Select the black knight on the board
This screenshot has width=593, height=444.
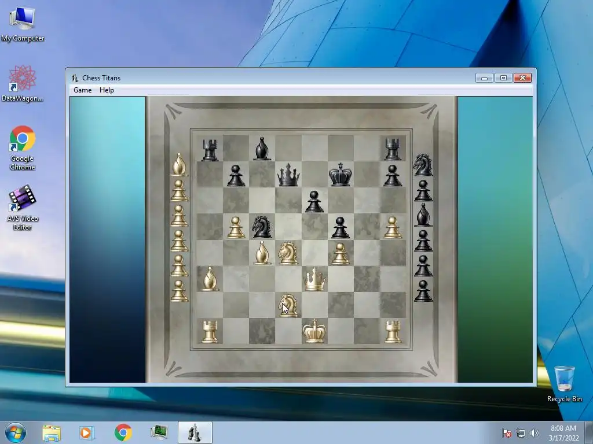[262, 227]
